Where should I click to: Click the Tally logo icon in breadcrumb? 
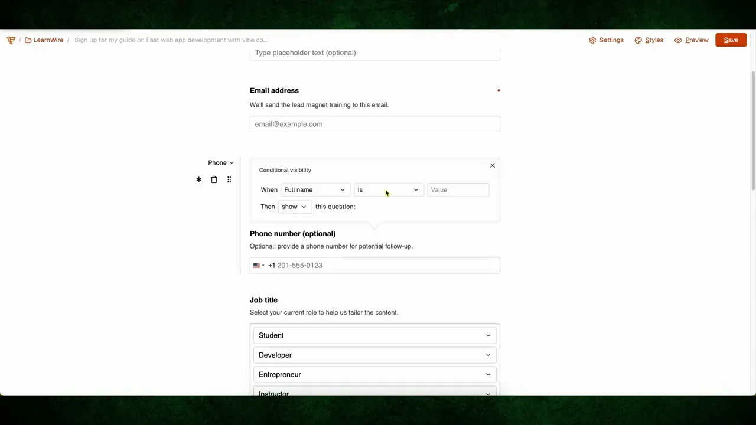[x=11, y=40]
